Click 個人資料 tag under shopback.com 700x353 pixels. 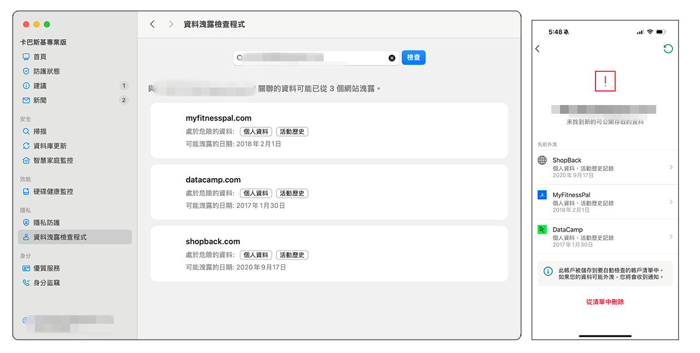pos(256,255)
